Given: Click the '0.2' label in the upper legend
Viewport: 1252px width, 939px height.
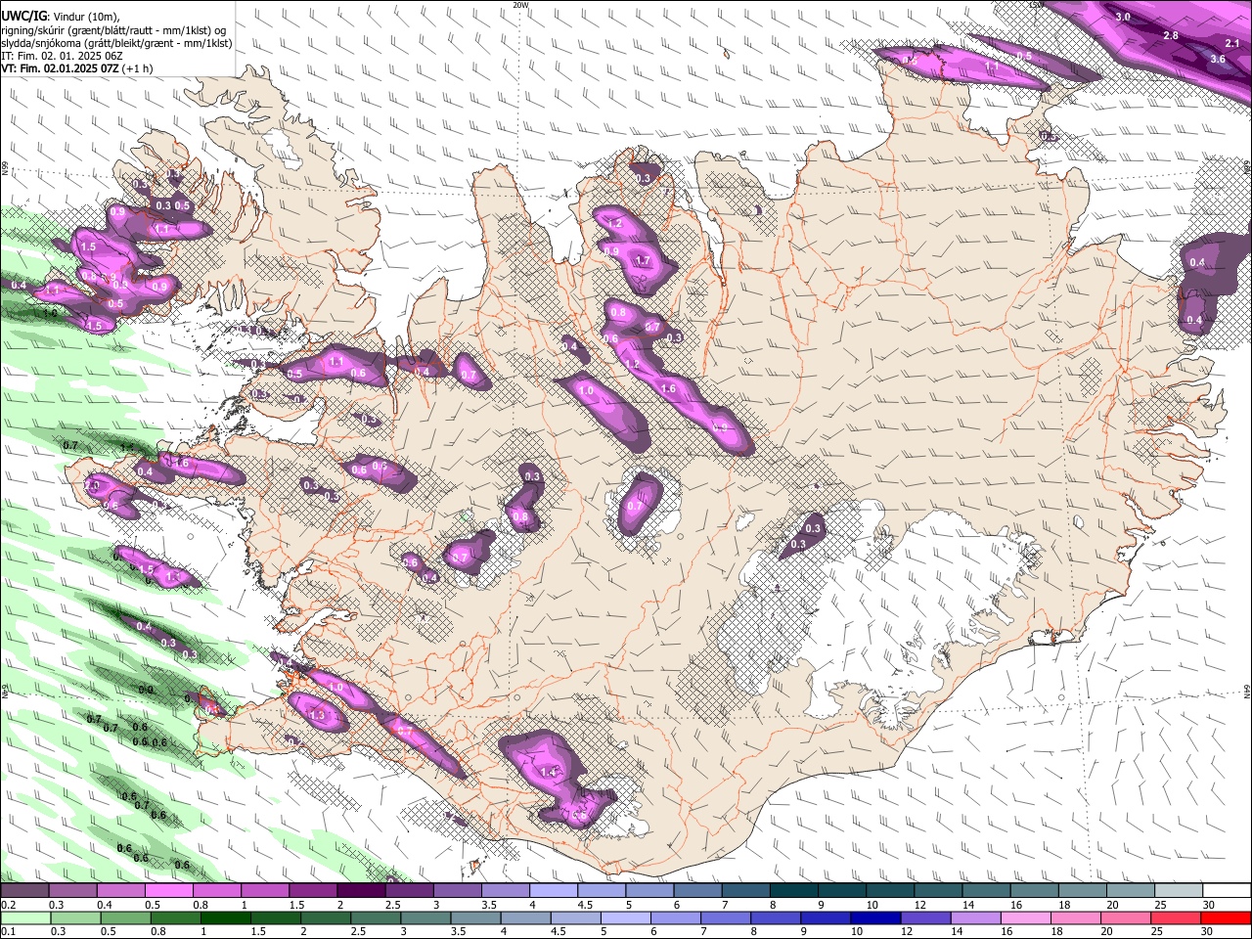Looking at the screenshot, I should pyautogui.click(x=7, y=905).
